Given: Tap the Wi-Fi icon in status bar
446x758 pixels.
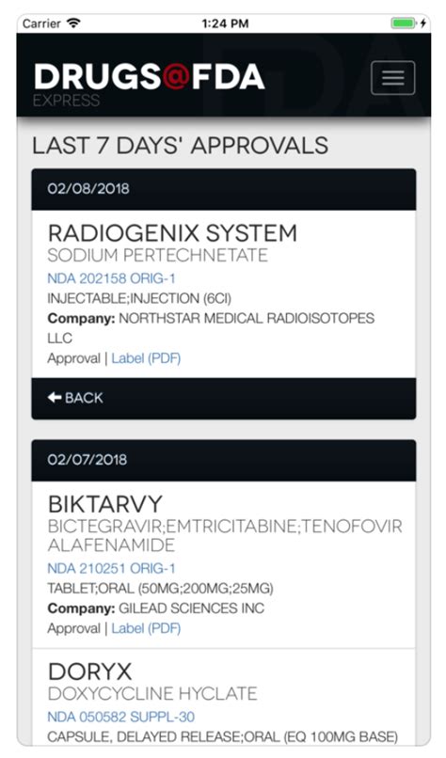Looking at the screenshot, I should (74, 23).
